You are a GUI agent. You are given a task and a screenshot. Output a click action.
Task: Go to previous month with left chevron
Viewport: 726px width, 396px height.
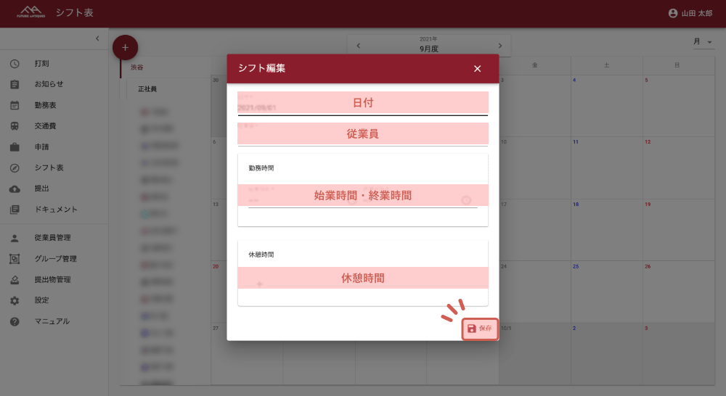coord(358,46)
